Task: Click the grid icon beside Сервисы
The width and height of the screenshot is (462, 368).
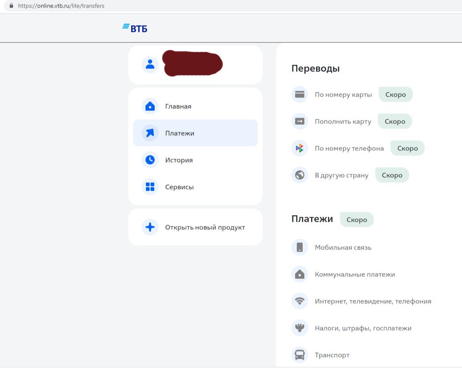Action: coord(150,187)
